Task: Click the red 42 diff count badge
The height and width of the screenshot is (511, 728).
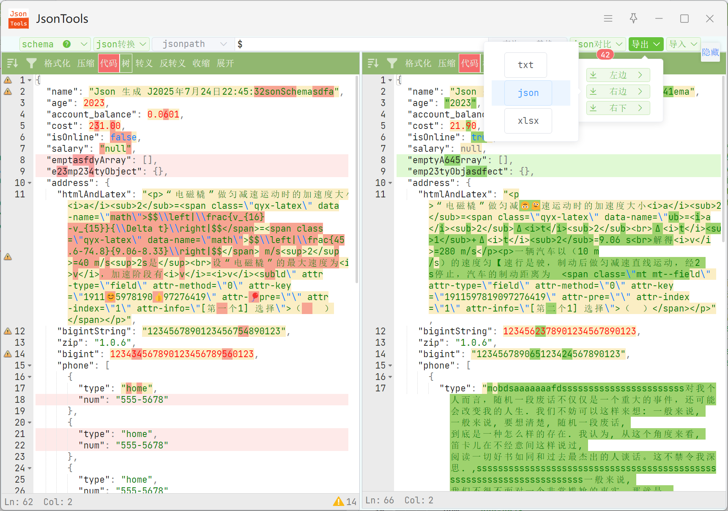Action: coord(605,55)
